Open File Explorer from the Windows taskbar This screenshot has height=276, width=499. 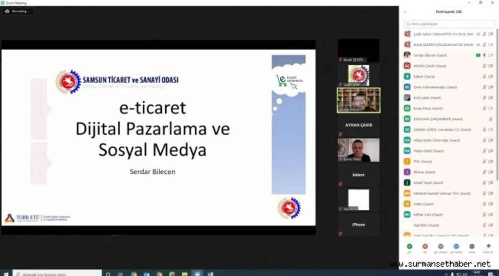[x=185, y=274]
